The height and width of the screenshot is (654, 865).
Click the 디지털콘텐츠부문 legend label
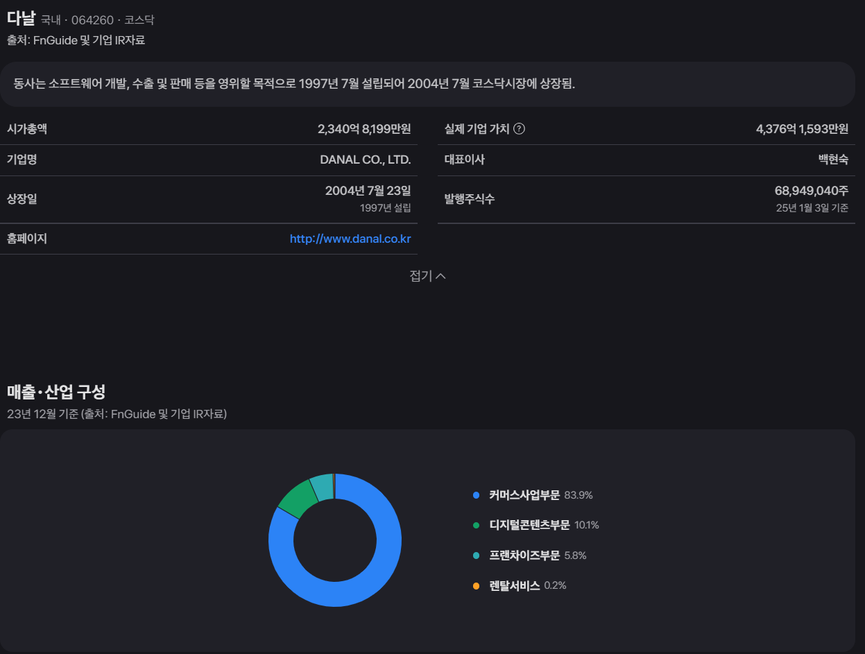529,525
